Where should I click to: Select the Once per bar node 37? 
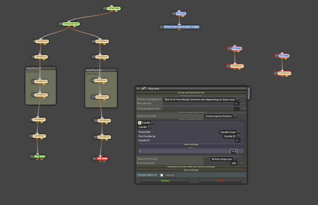coord(71,24)
